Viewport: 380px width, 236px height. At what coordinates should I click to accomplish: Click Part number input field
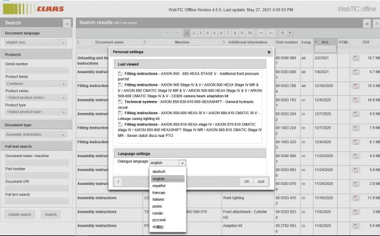point(37,175)
